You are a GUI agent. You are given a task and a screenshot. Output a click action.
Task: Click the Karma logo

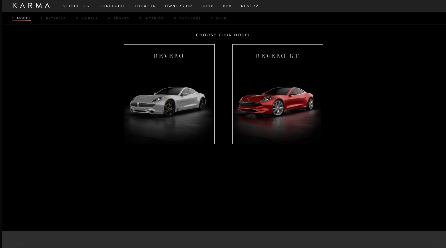[x=31, y=5]
